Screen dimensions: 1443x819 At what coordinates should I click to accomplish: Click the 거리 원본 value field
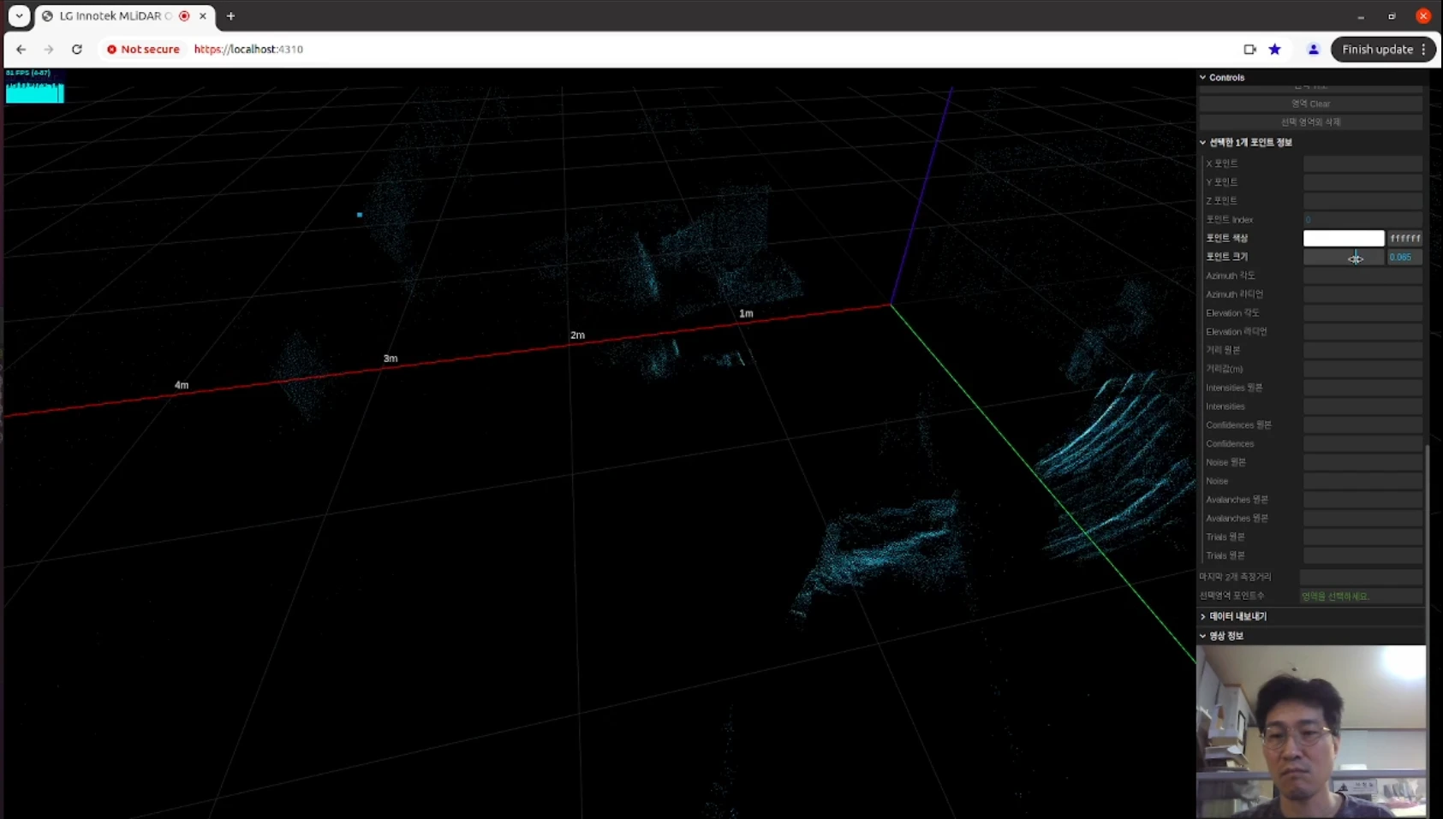click(1363, 350)
